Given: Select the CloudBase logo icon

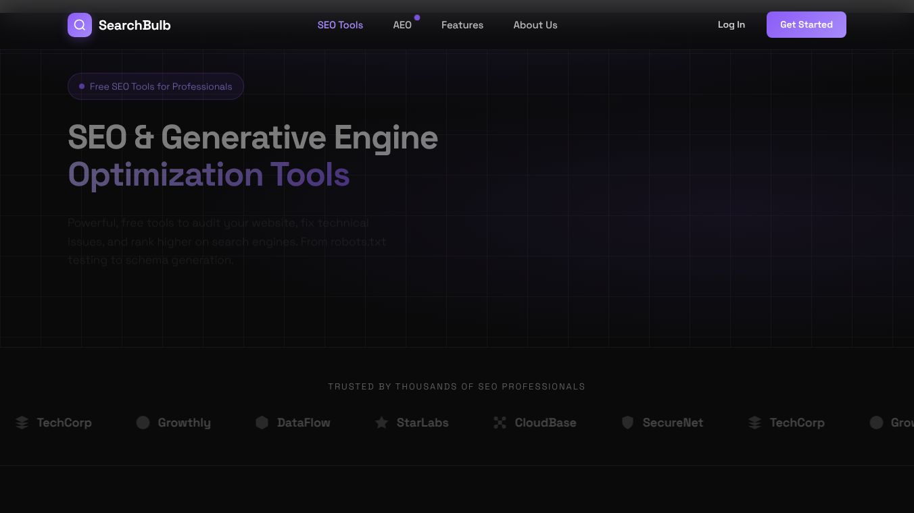Looking at the screenshot, I should 500,423.
